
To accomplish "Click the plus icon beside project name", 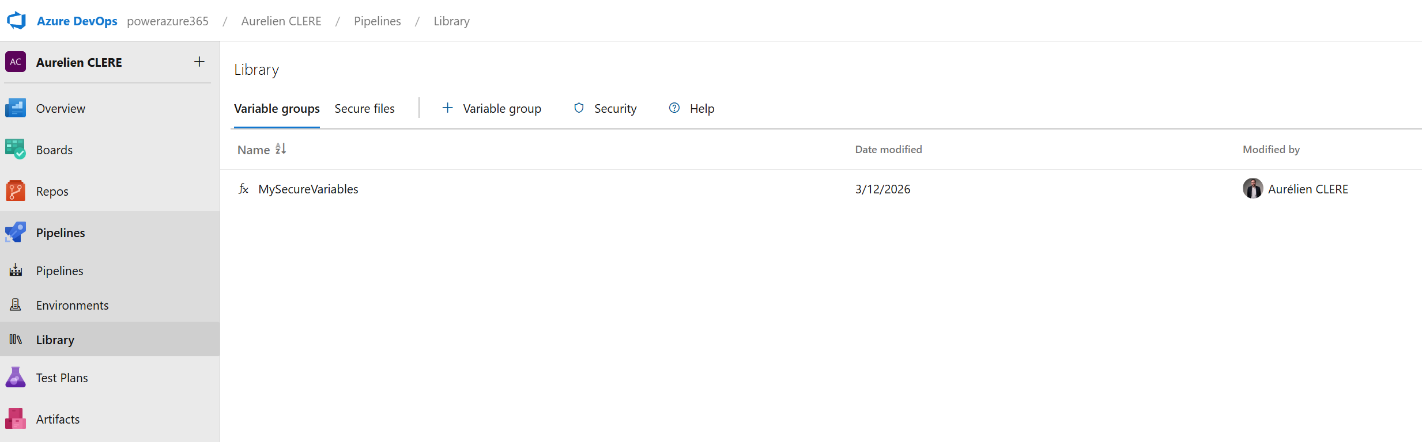I will point(199,62).
